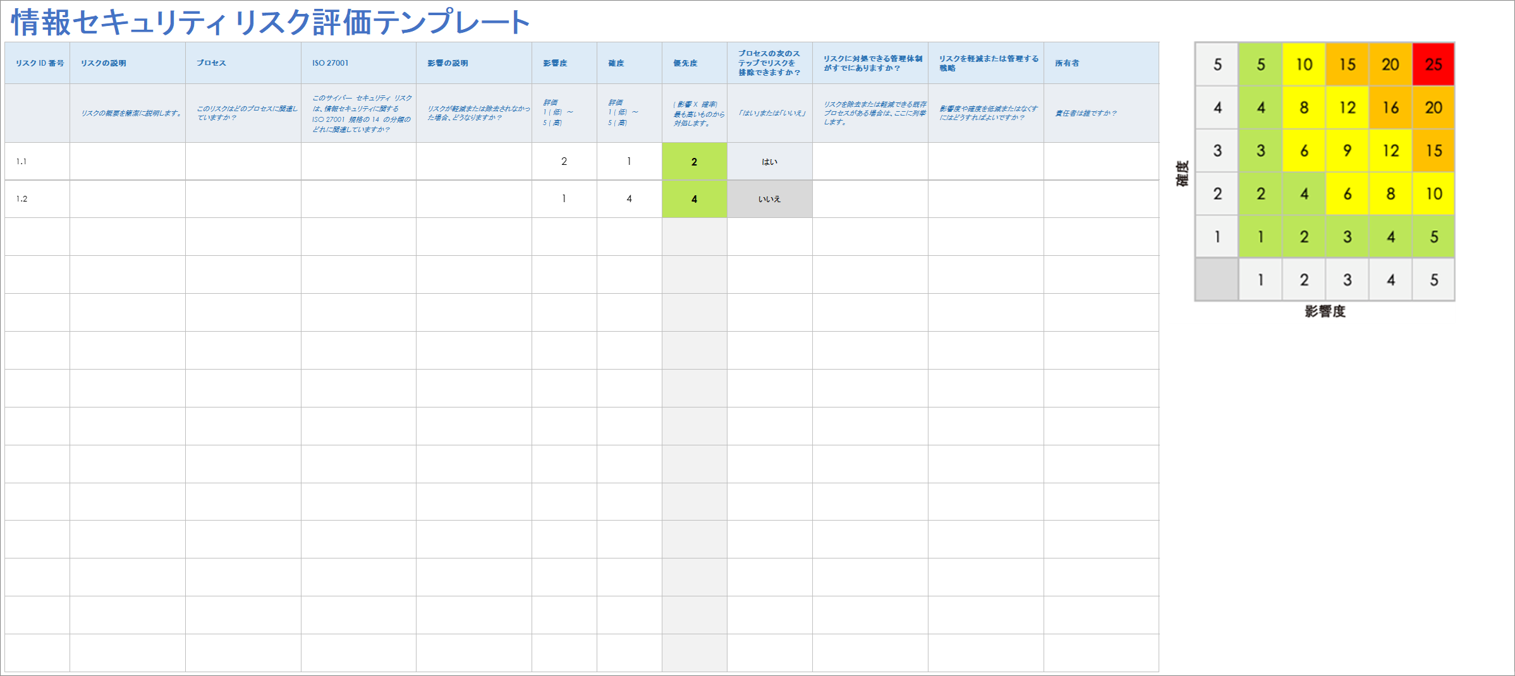Image resolution: width=1515 pixels, height=676 pixels.
Task: Click the 確度 vertical axis label
Action: pos(1182,173)
